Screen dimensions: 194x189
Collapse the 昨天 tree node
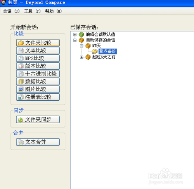pos(81,46)
